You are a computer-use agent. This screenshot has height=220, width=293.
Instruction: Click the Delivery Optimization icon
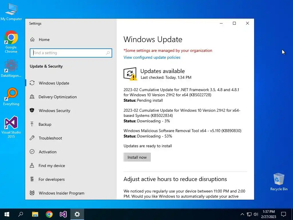click(32, 97)
